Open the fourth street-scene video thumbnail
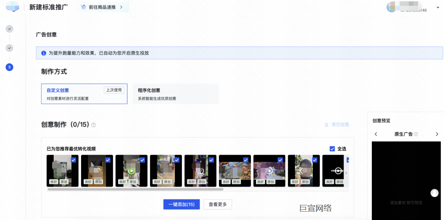Image resolution: width=444 pixels, height=220 pixels. [166, 171]
